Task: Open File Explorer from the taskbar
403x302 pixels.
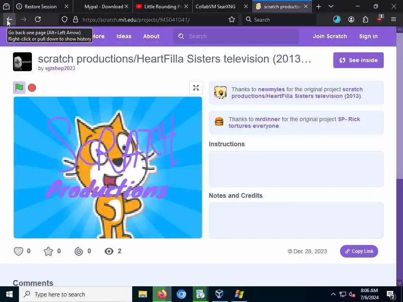Action: pos(142,294)
